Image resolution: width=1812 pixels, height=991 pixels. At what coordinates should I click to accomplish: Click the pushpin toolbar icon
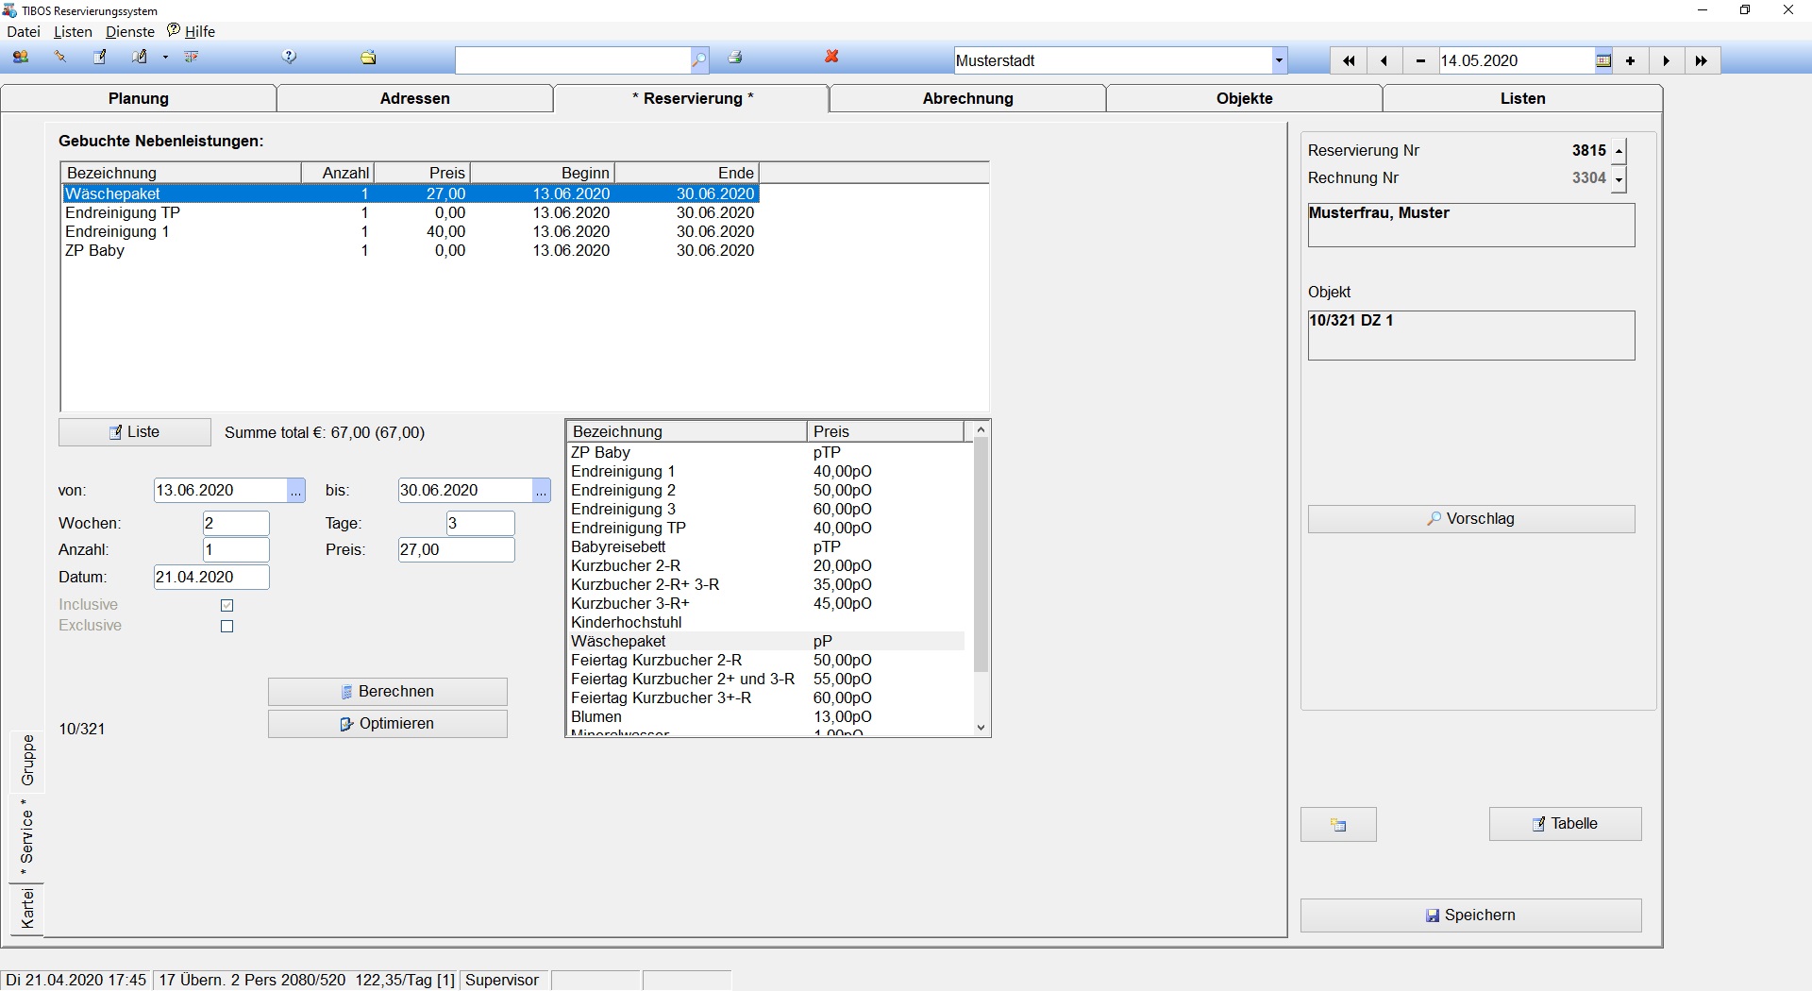point(60,58)
